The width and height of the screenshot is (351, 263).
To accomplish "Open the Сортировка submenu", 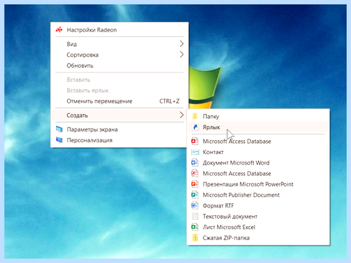I will tap(119, 54).
